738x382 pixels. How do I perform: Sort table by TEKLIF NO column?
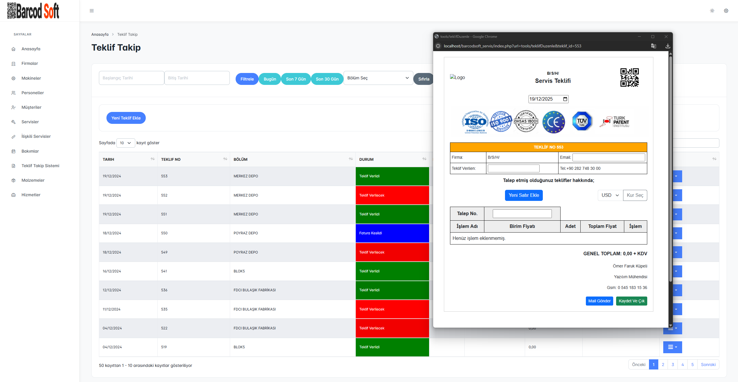[x=225, y=159]
